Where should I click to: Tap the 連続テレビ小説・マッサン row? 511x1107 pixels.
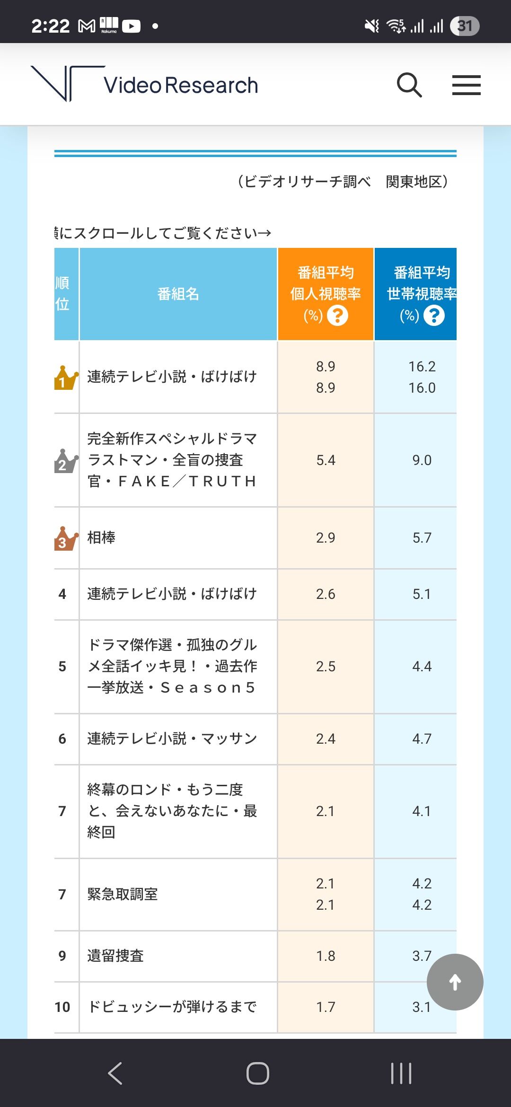(255, 738)
